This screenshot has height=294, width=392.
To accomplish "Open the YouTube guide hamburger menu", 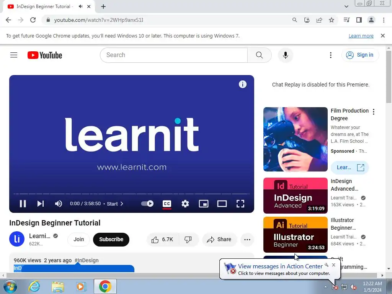I will pos(14,55).
